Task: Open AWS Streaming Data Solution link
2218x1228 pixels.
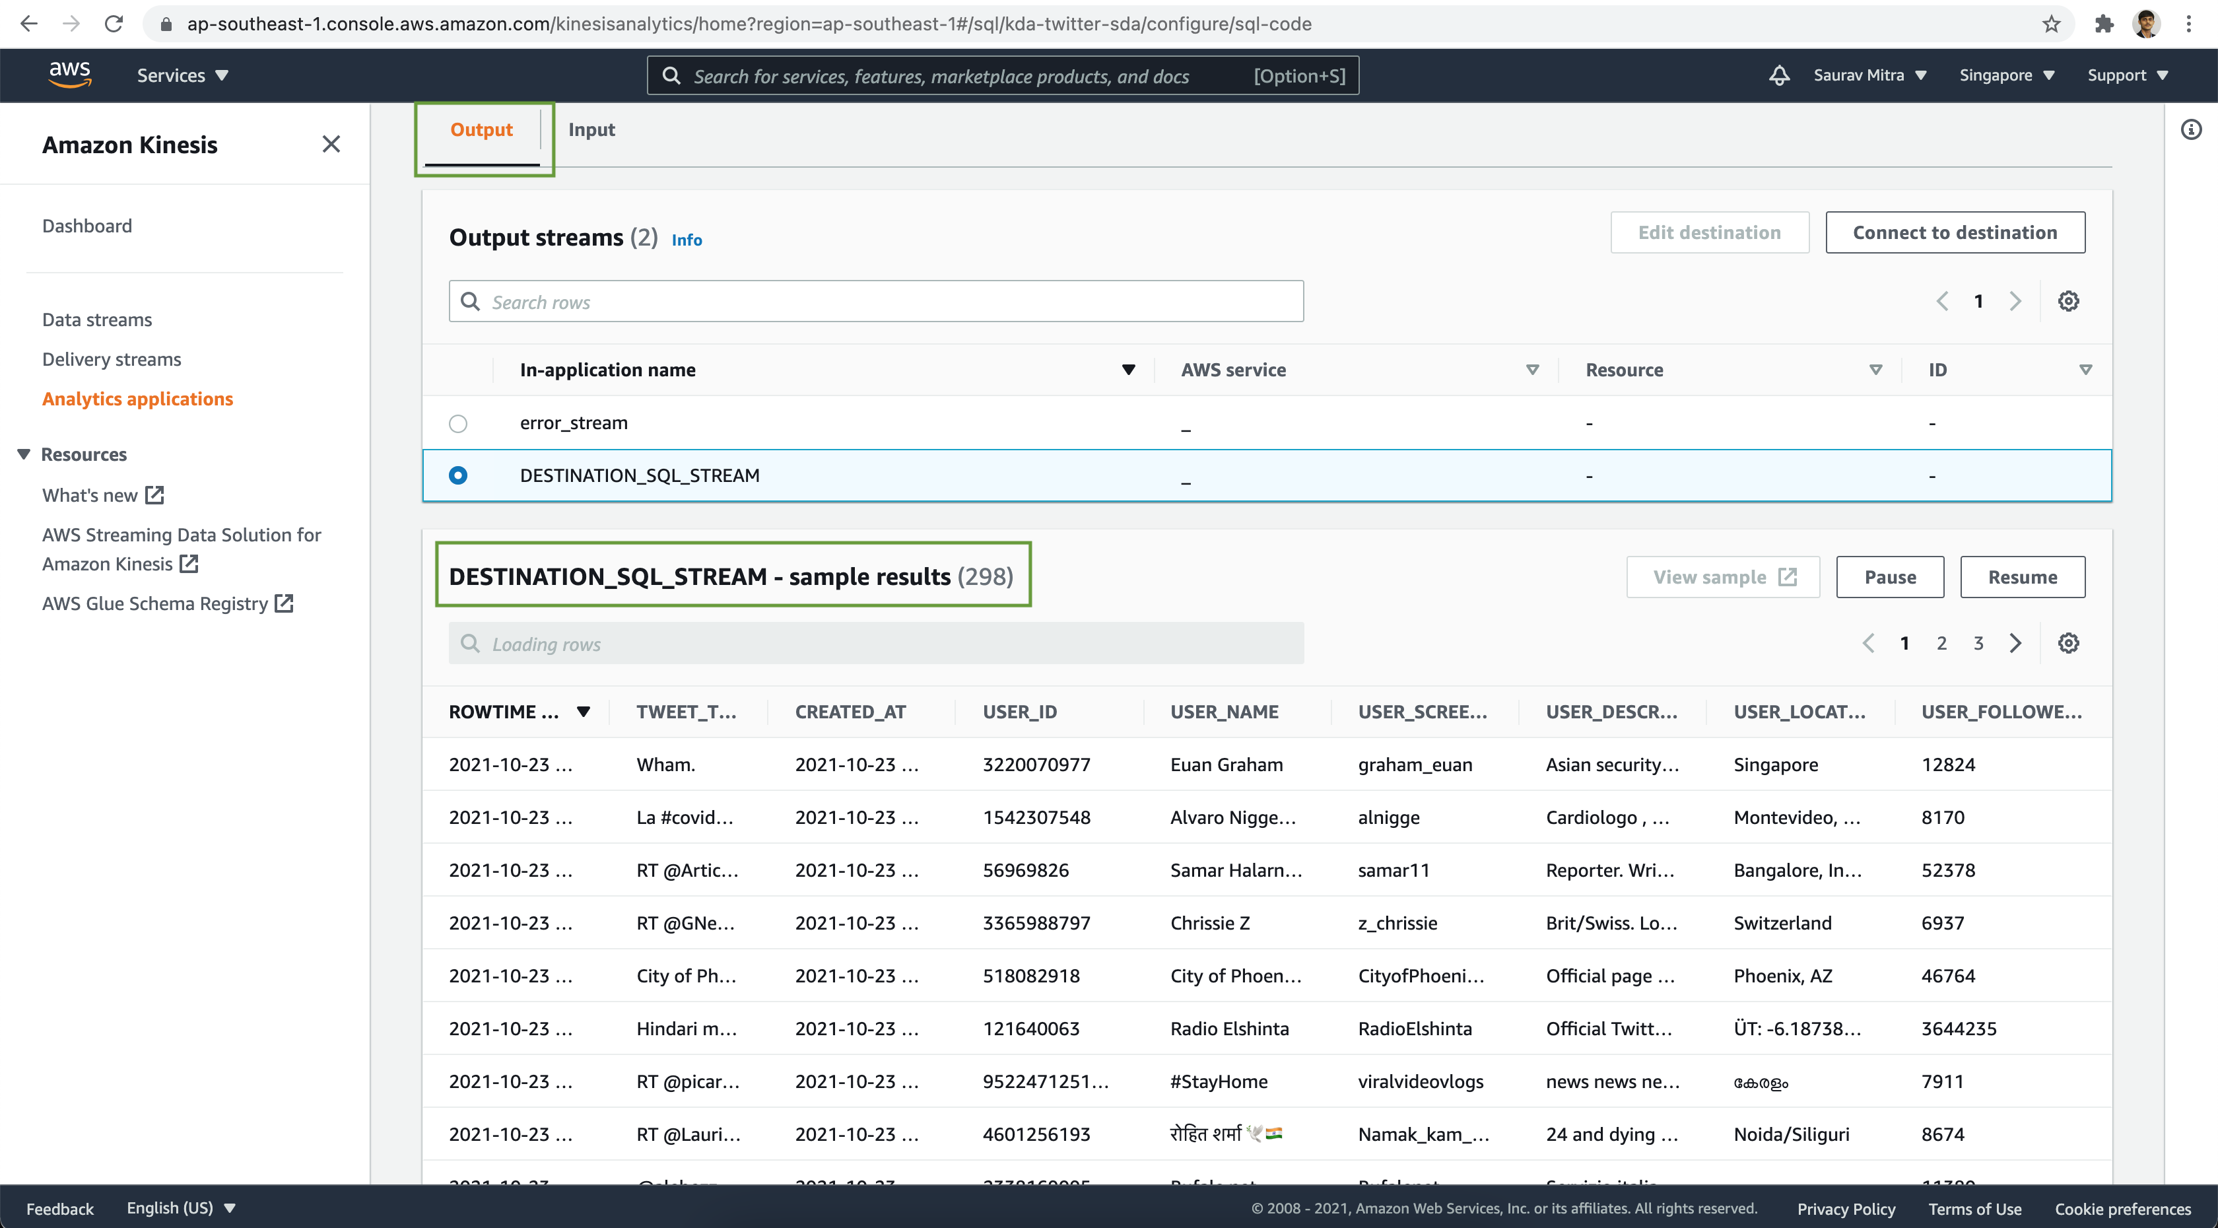Action: point(182,549)
